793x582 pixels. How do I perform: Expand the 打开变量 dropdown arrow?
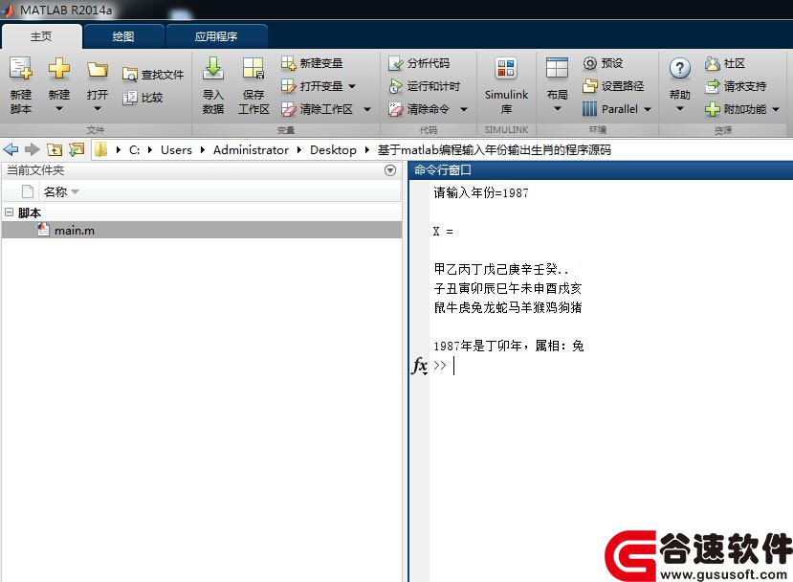coord(352,86)
